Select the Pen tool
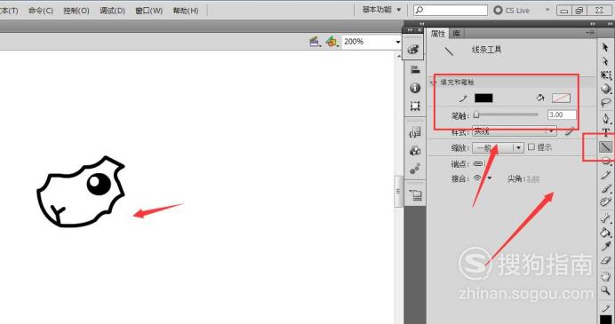 (606, 118)
